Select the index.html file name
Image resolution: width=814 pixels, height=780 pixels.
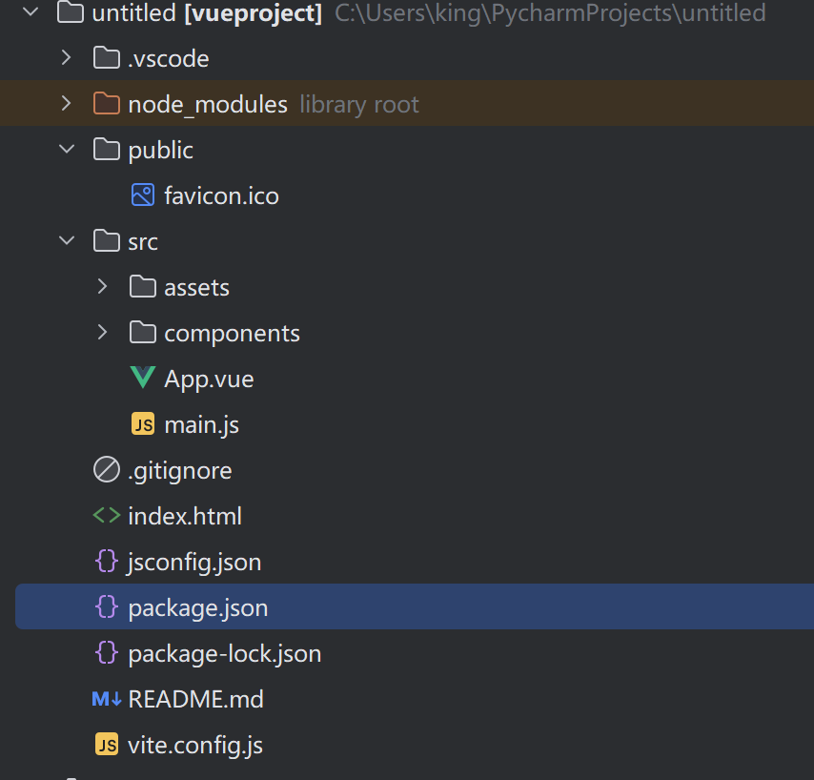[x=185, y=516]
